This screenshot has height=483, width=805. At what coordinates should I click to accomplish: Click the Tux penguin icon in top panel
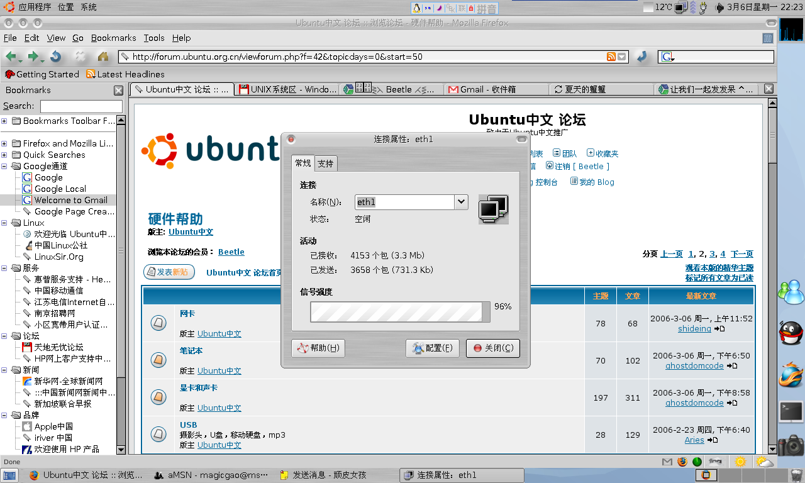tap(416, 8)
